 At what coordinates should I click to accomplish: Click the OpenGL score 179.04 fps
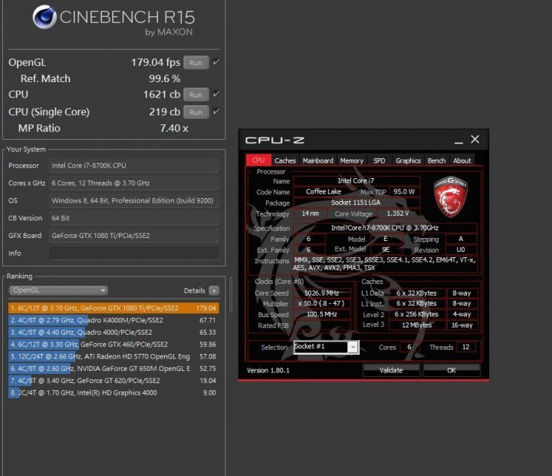[156, 62]
